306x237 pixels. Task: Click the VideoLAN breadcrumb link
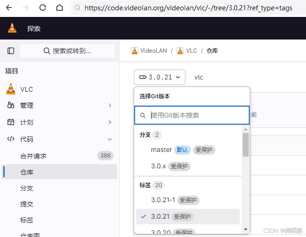[153, 51]
